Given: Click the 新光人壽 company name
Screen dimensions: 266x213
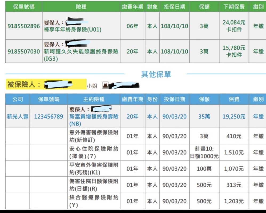Looking at the screenshot, I should (x=18, y=117).
